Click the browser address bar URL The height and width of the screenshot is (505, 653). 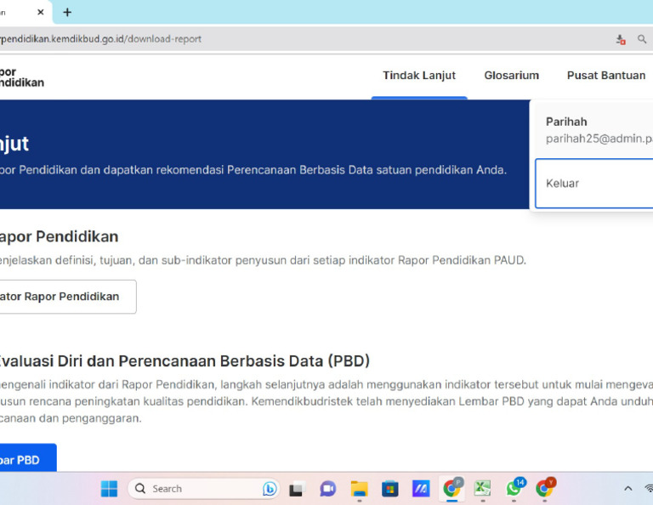100,39
